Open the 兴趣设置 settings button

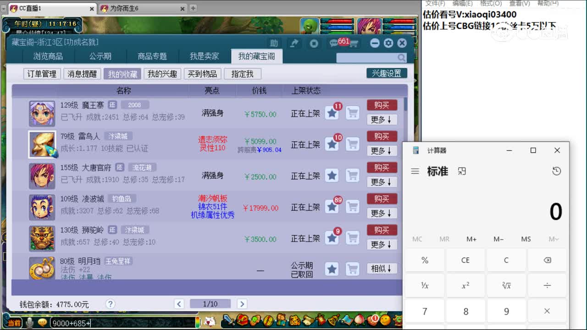[x=387, y=73]
